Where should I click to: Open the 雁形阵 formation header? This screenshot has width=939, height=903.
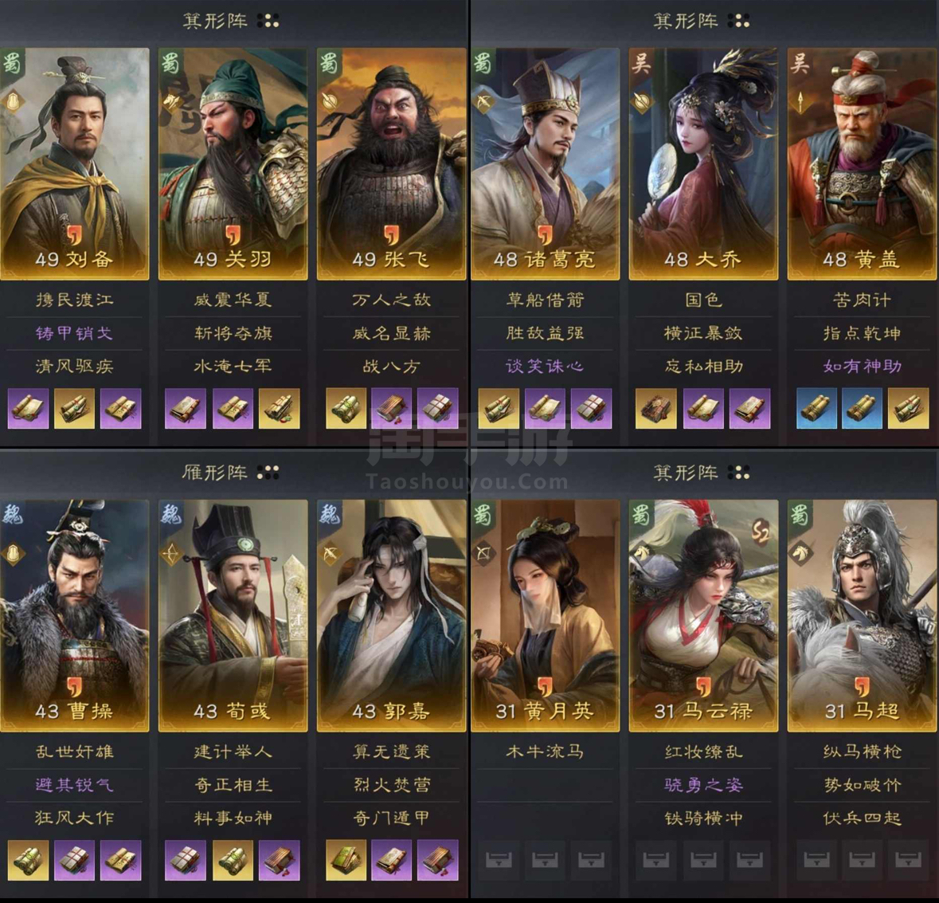[x=214, y=473]
